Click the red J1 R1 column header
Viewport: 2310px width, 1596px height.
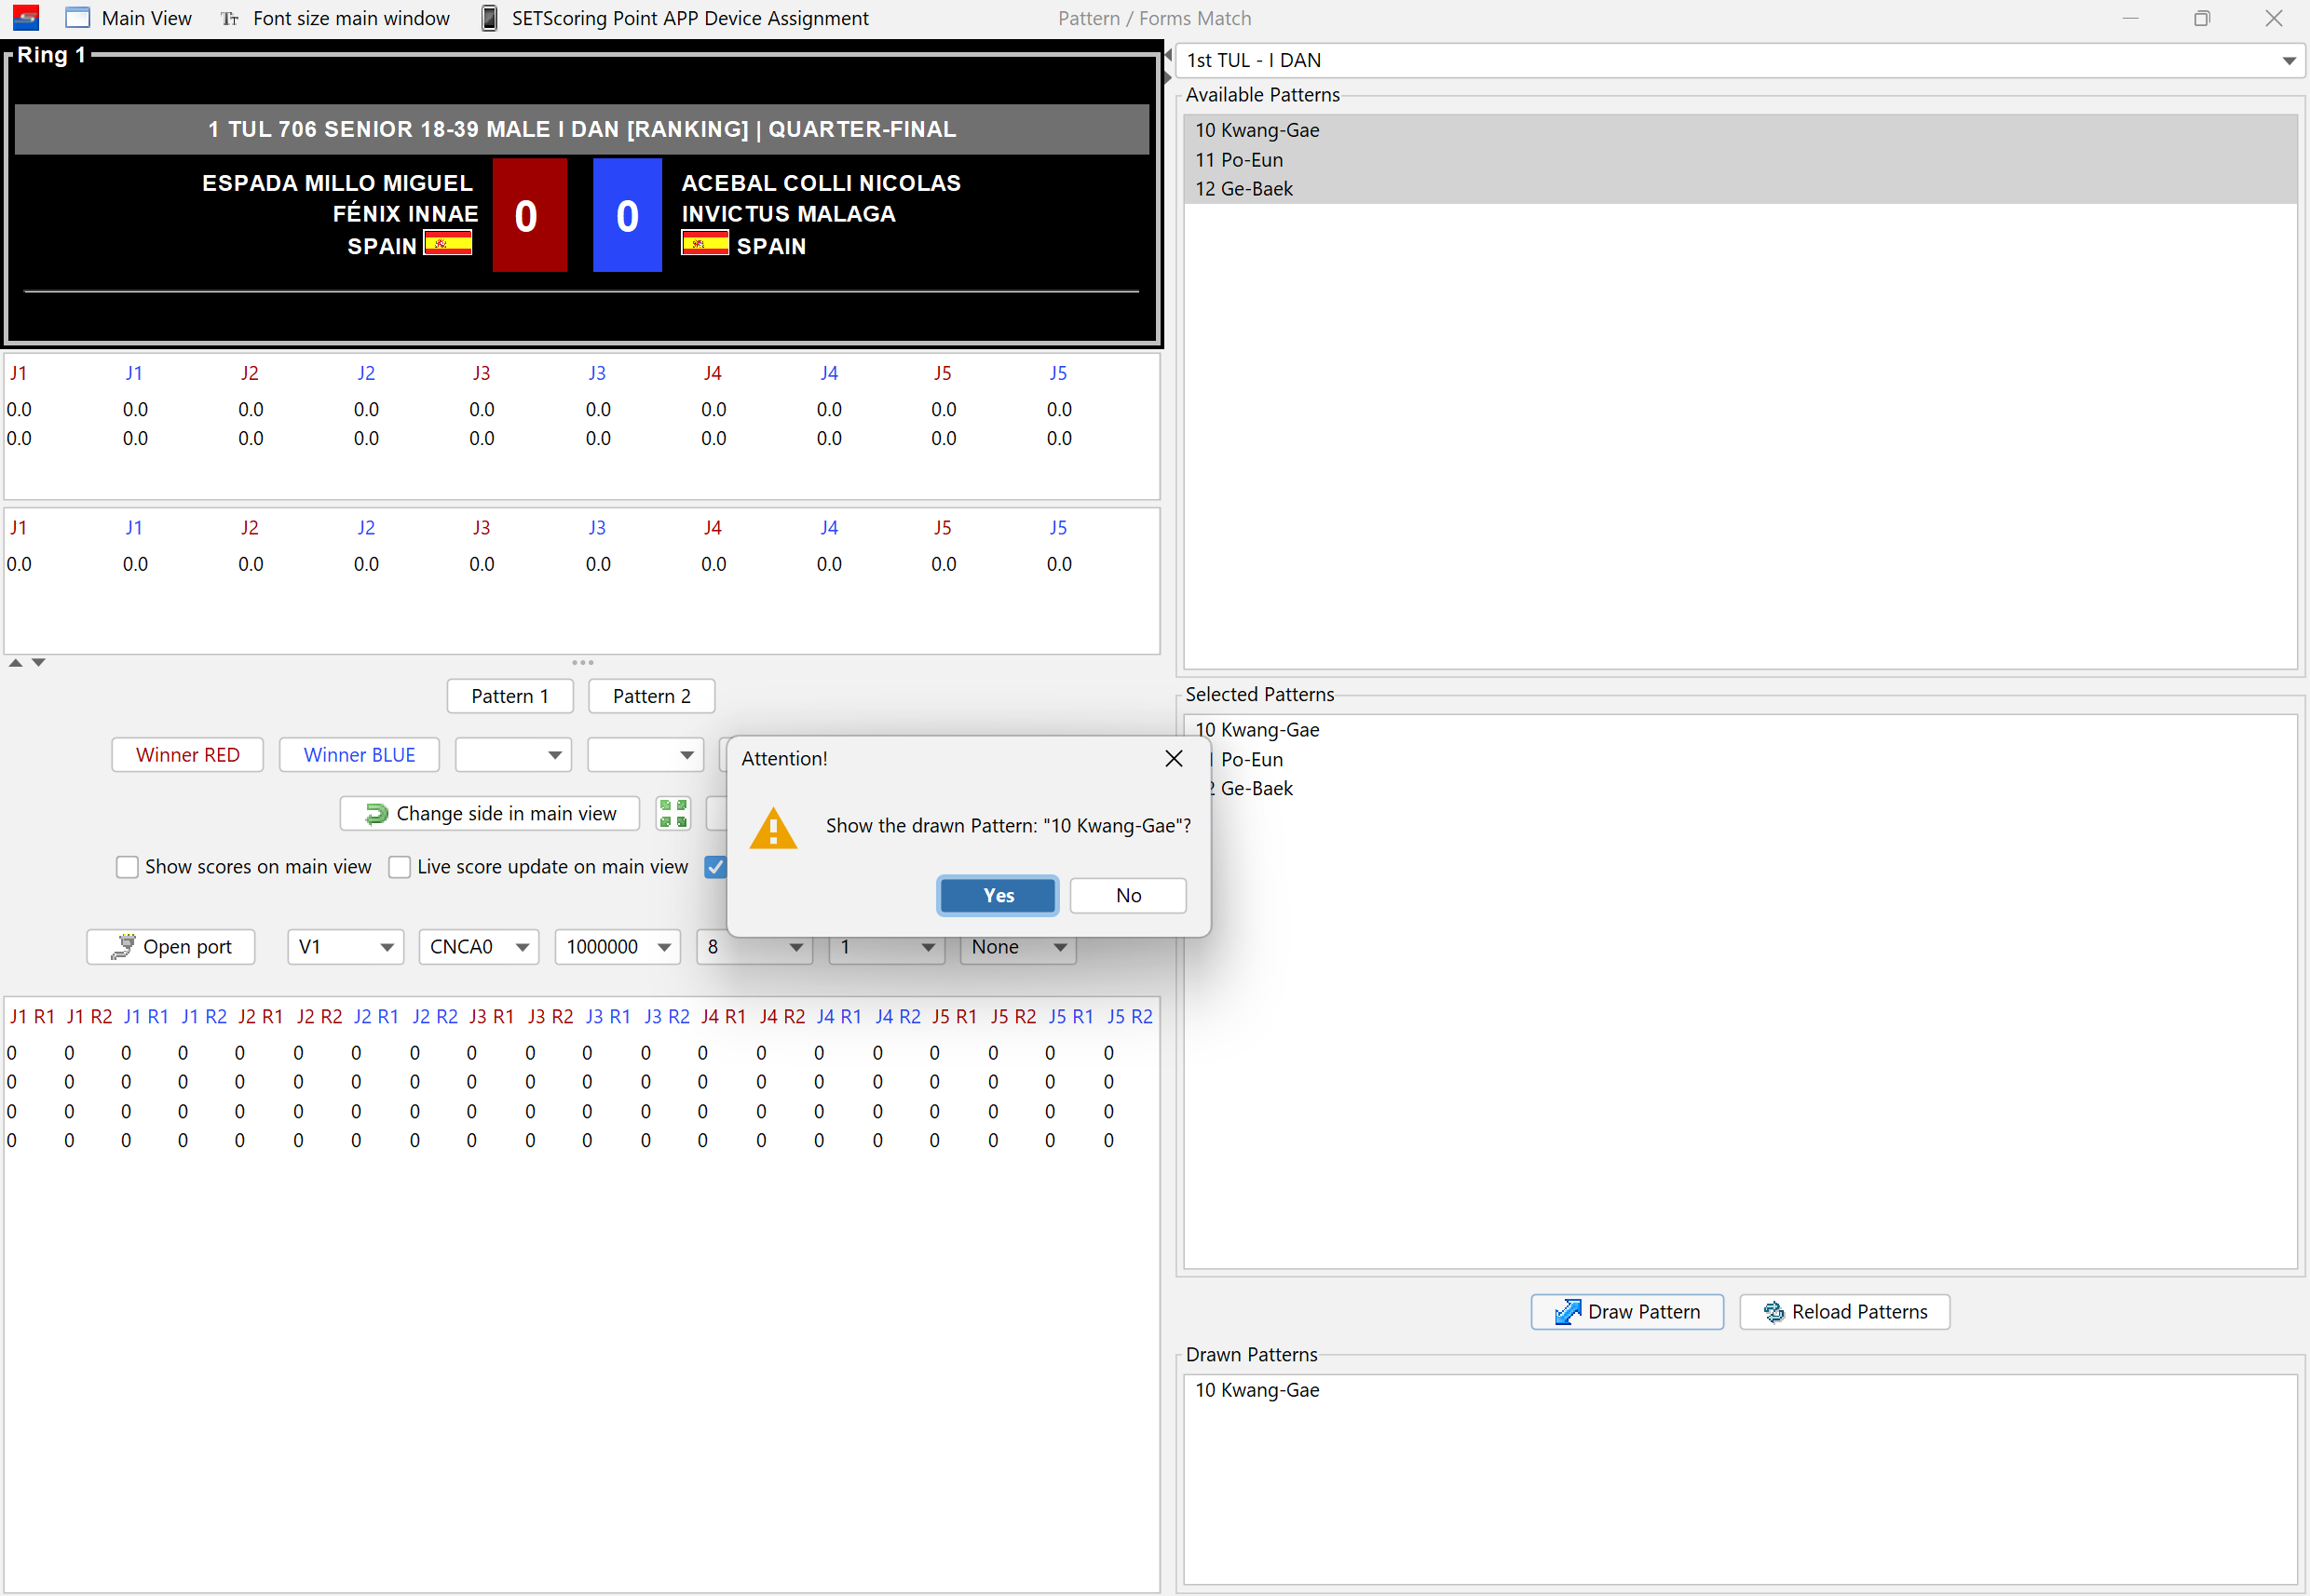pyautogui.click(x=32, y=1016)
